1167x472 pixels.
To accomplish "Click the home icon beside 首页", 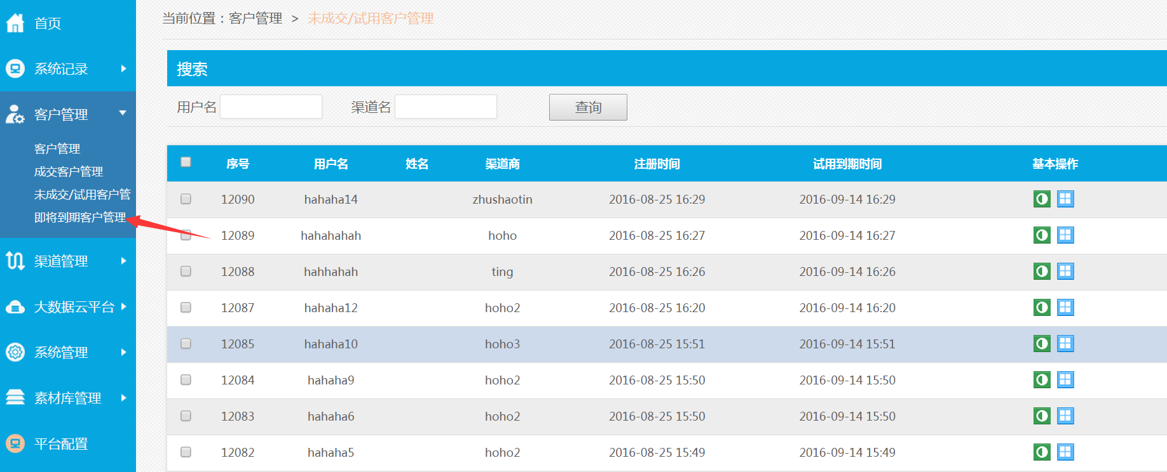I will coord(15,23).
